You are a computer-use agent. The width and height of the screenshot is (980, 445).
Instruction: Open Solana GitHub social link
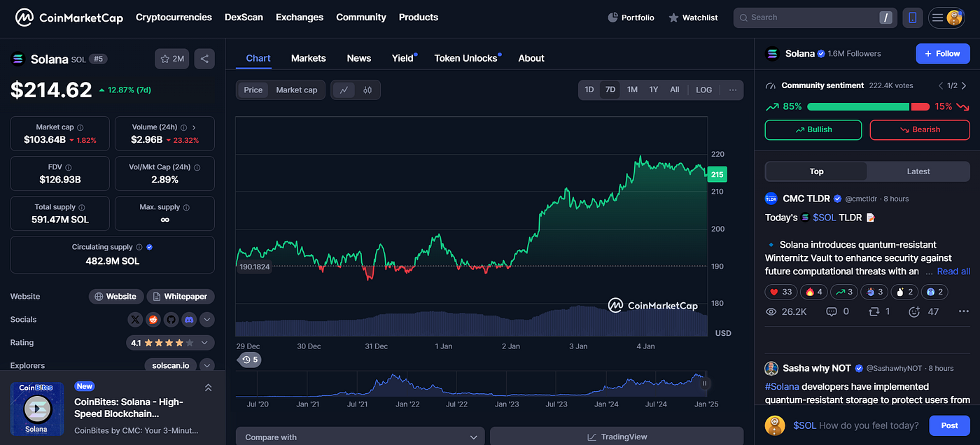click(171, 320)
